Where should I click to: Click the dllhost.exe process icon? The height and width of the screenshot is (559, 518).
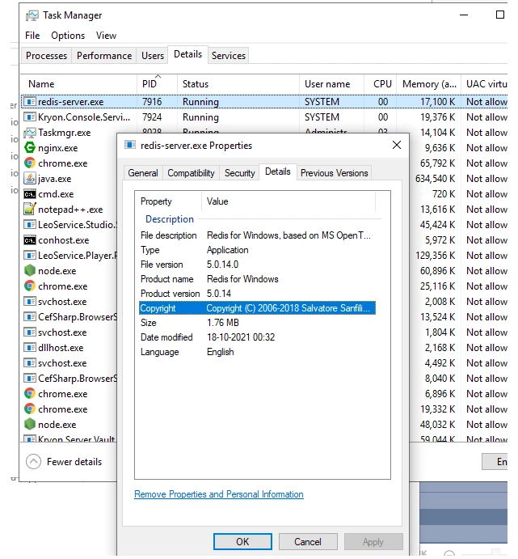[x=30, y=348]
